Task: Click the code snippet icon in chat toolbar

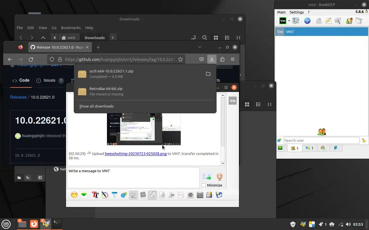Action: pyautogui.click(x=181, y=195)
